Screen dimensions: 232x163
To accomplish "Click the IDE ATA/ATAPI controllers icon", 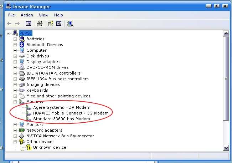I will click(22, 73).
